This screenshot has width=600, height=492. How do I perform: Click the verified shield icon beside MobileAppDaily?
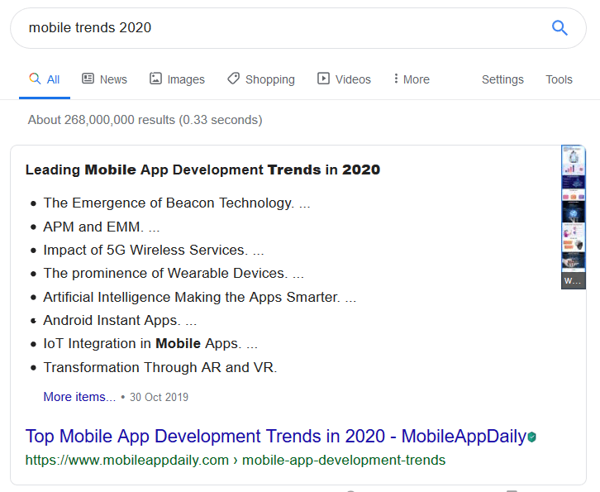tap(532, 437)
